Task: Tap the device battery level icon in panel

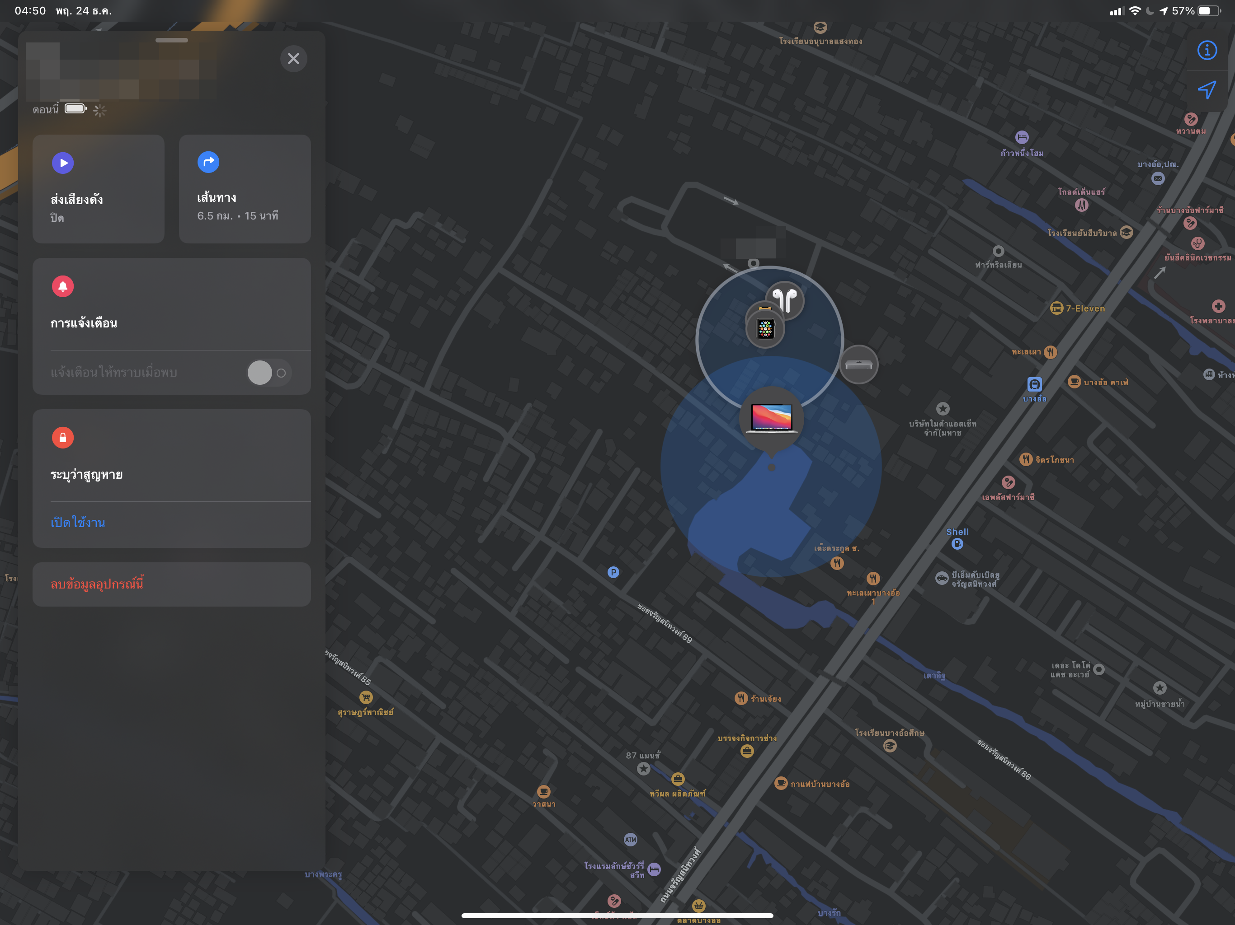Action: point(75,108)
